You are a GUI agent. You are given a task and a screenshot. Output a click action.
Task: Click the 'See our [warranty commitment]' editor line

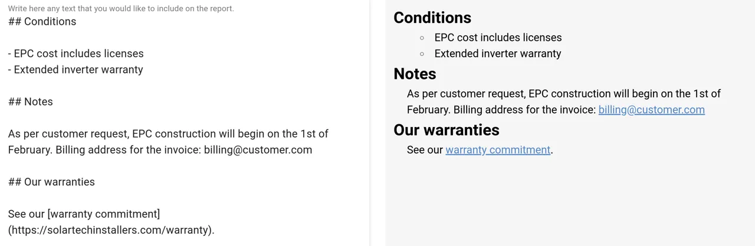pos(84,214)
